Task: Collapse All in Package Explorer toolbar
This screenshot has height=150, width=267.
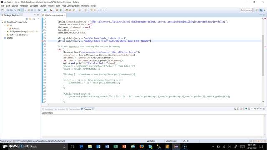Action: pyautogui.click(x=27, y=19)
